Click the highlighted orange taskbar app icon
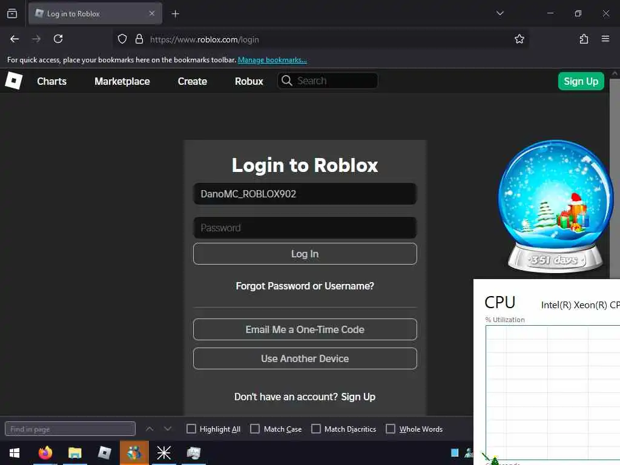Screen dimensions: 620x465 [x=134, y=453]
